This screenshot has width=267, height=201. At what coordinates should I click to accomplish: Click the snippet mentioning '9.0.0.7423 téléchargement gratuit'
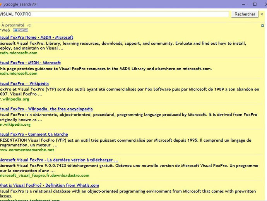pyautogui.click(x=129, y=168)
